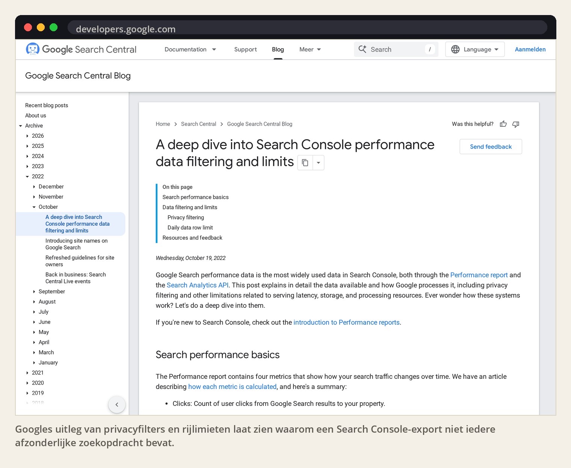Click the Google Search Central Blog heading

pos(78,76)
